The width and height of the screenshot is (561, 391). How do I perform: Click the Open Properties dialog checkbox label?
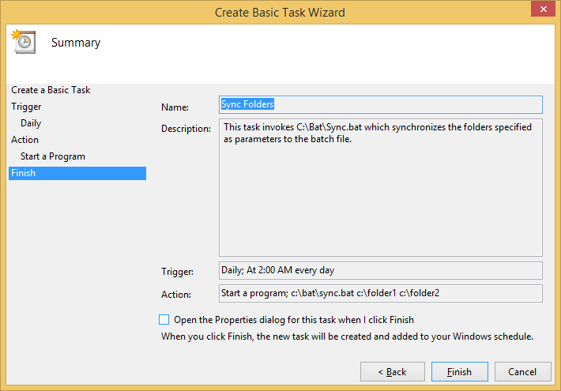(x=294, y=320)
